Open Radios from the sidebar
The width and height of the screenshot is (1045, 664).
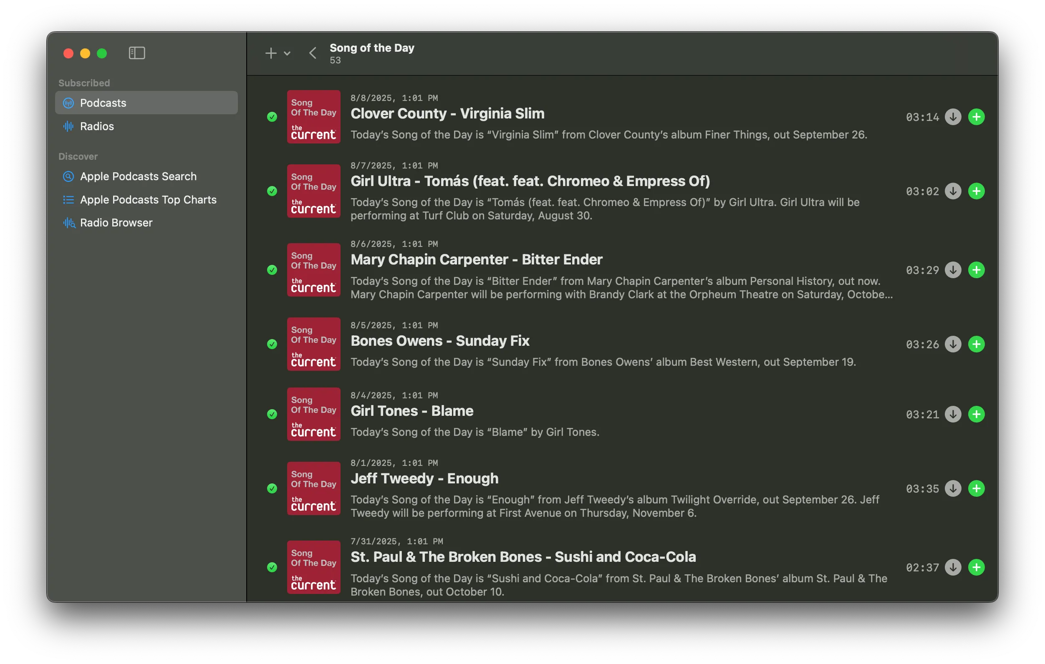point(97,126)
